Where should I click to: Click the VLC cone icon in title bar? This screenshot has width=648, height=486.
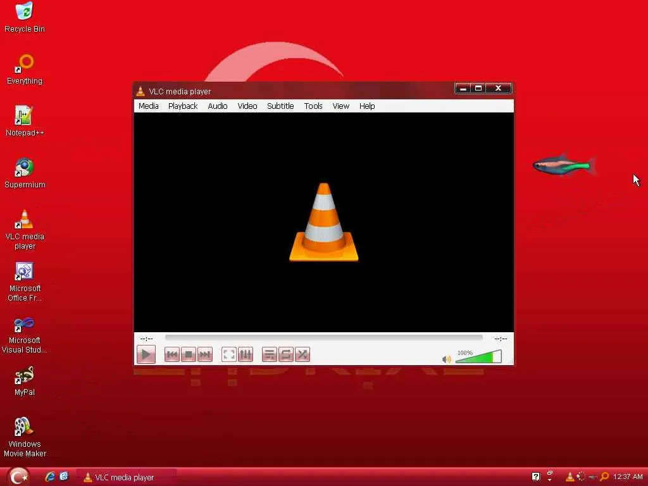click(x=140, y=91)
